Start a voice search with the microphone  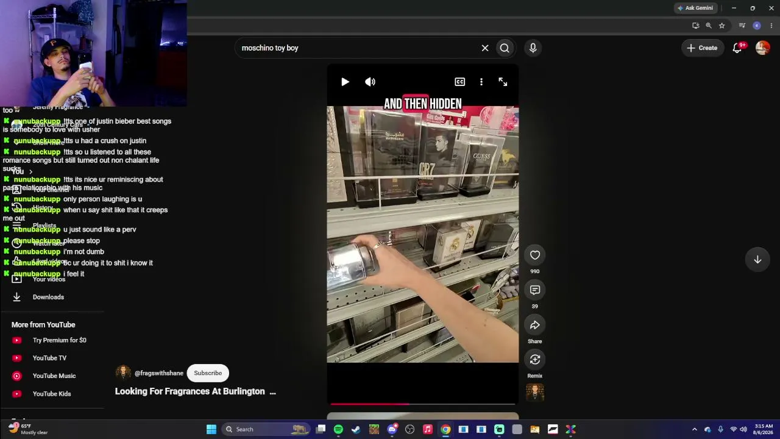click(533, 48)
